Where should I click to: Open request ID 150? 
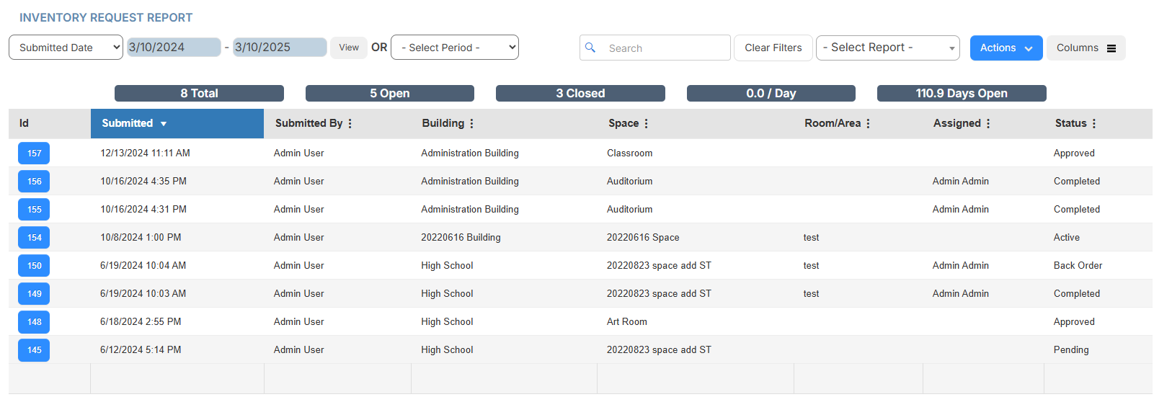click(x=34, y=265)
